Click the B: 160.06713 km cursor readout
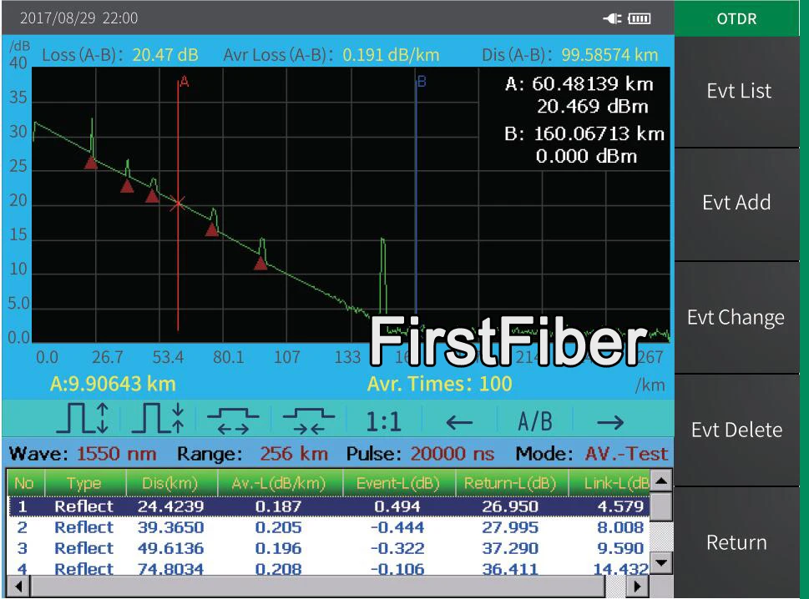 click(x=584, y=133)
